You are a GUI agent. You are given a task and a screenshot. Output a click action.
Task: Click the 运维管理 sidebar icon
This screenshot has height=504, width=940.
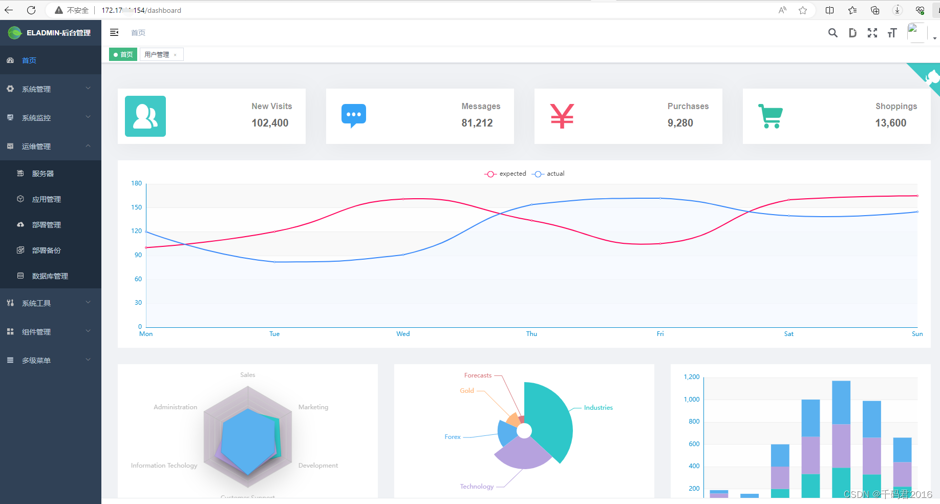(x=10, y=146)
